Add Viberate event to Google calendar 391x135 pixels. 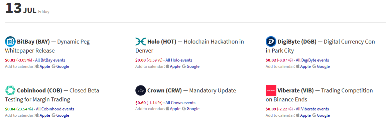(323, 115)
